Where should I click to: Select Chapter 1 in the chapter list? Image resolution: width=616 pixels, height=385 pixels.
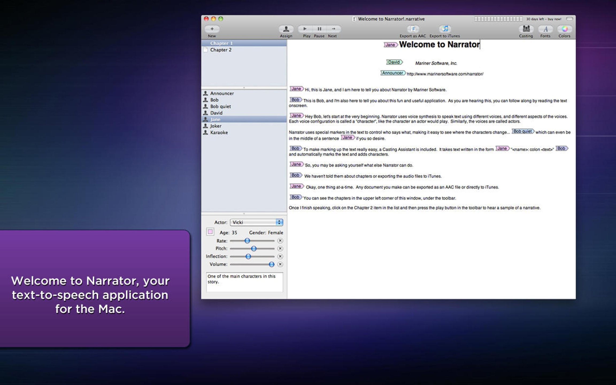(244, 43)
